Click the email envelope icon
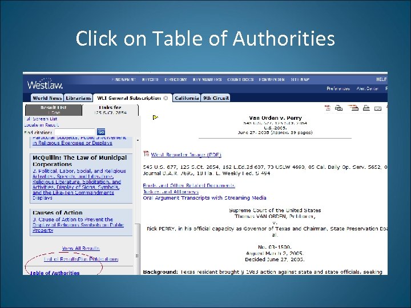The width and height of the screenshot is (411, 308). pos(378,108)
